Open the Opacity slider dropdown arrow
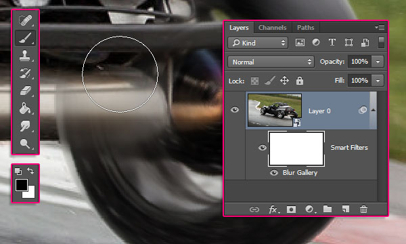The width and height of the screenshot is (406, 244). (x=378, y=62)
